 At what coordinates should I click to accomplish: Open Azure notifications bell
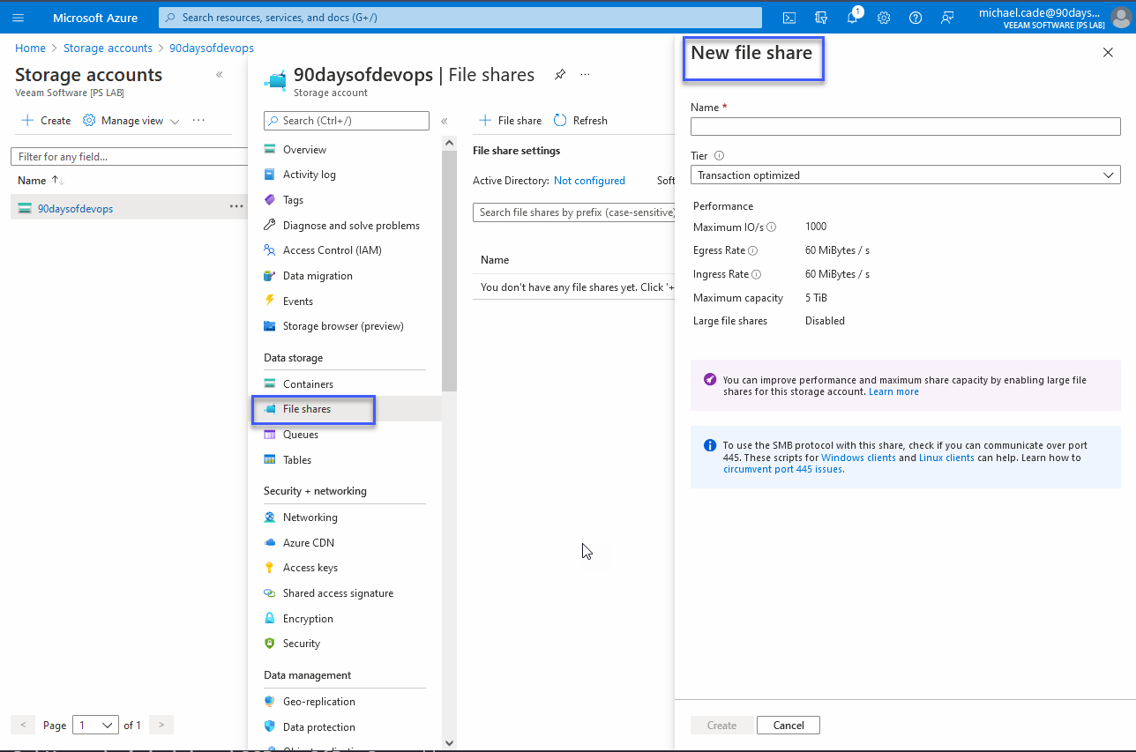tap(851, 18)
